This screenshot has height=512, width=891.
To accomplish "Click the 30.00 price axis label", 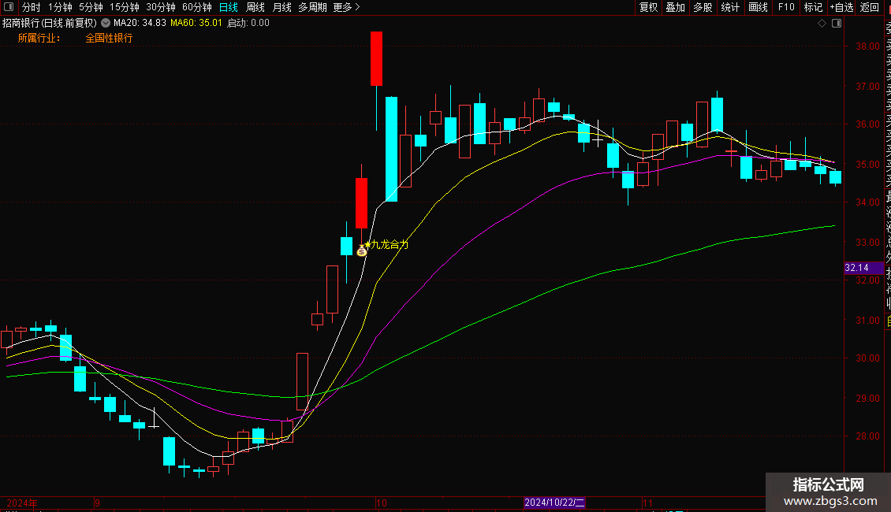I will click(867, 358).
